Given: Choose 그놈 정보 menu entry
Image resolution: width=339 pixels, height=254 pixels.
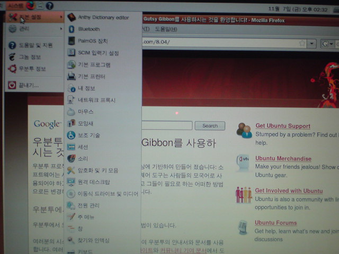Looking at the screenshot, I should click(34, 57).
